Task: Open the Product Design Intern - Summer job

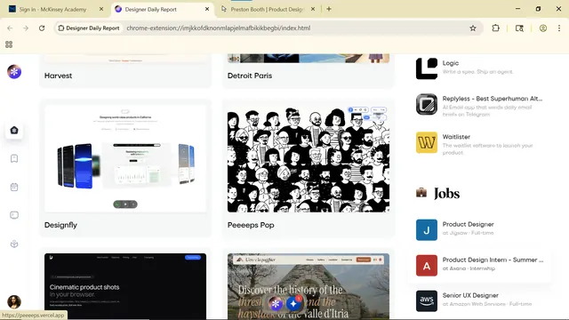Action: coord(493,260)
